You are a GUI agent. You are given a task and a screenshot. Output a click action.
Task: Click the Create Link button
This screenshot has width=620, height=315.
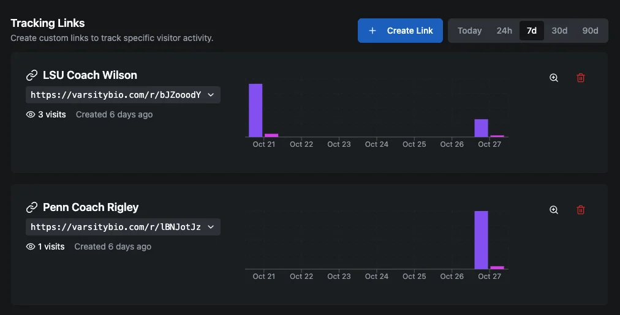(x=400, y=31)
